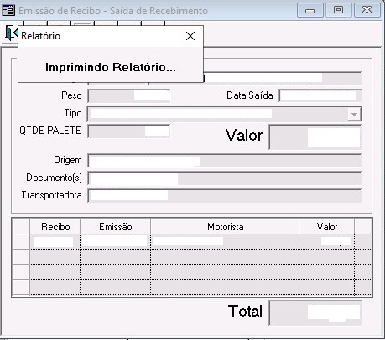
Task: Click the Origem field
Action: (225, 161)
